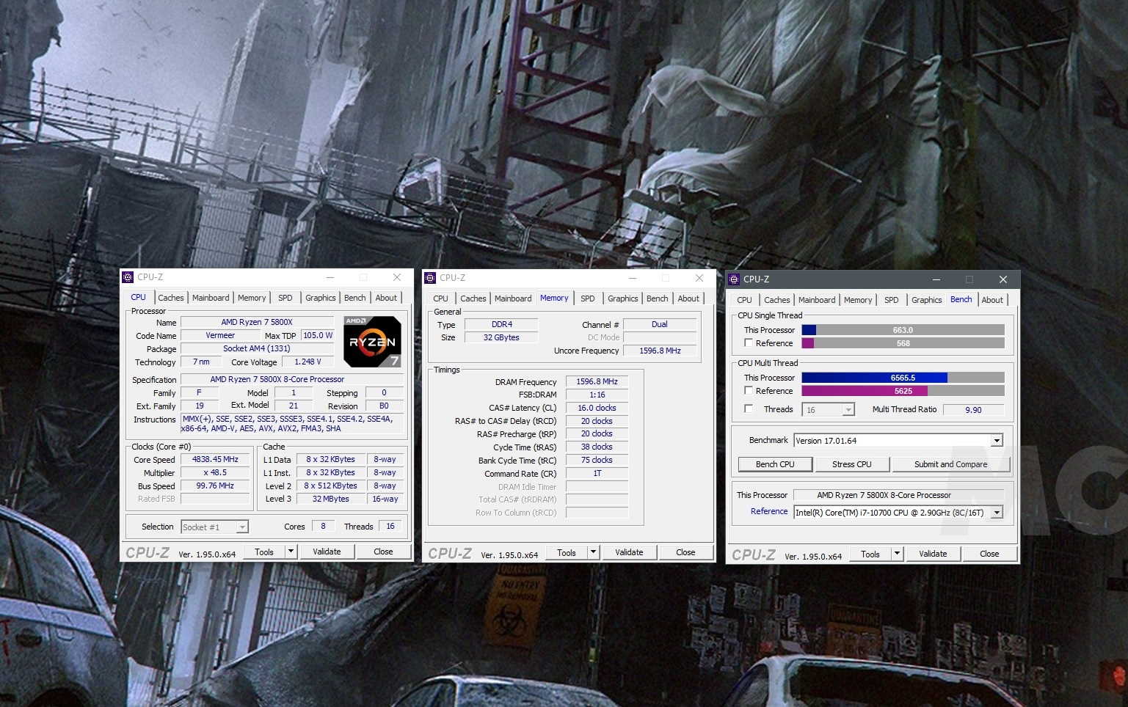Expand the Reference processor dropdown showing i7-10700
Viewport: 1128px width, 707px height.
tap(997, 513)
